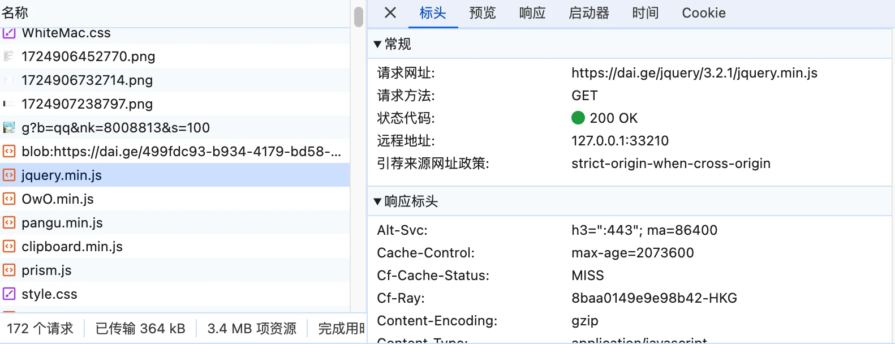Click the OwO.min.js script icon
This screenshot has width=895, height=344.
[x=9, y=199]
